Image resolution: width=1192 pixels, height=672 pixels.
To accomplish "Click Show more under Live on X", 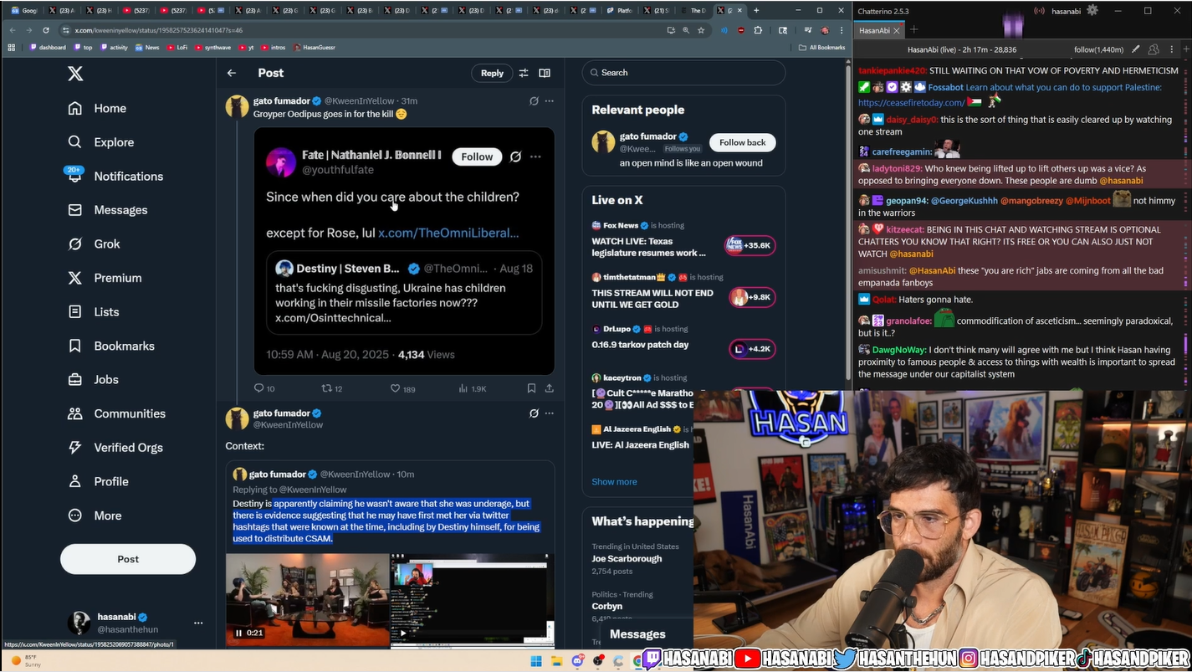I will [614, 481].
